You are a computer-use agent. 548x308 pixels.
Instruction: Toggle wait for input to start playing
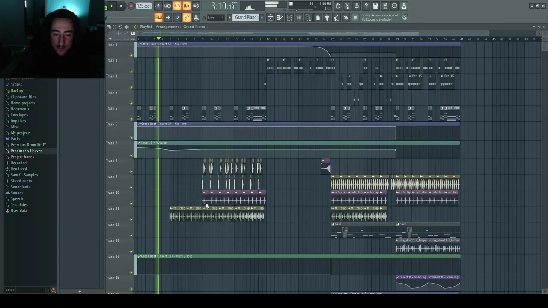click(167, 6)
